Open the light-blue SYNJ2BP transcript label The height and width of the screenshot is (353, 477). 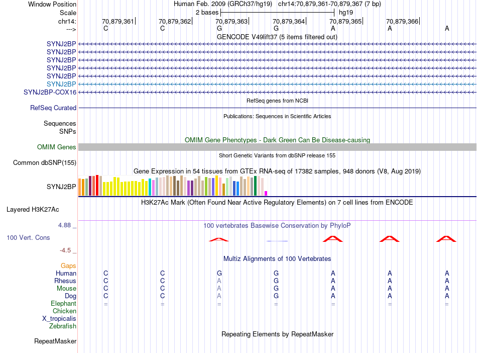61,84
